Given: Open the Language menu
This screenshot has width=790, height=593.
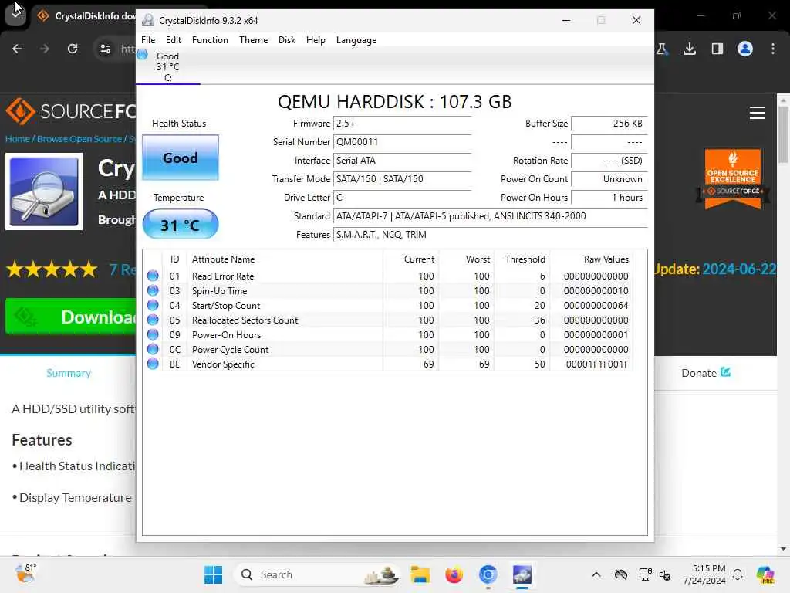Looking at the screenshot, I should pos(356,40).
